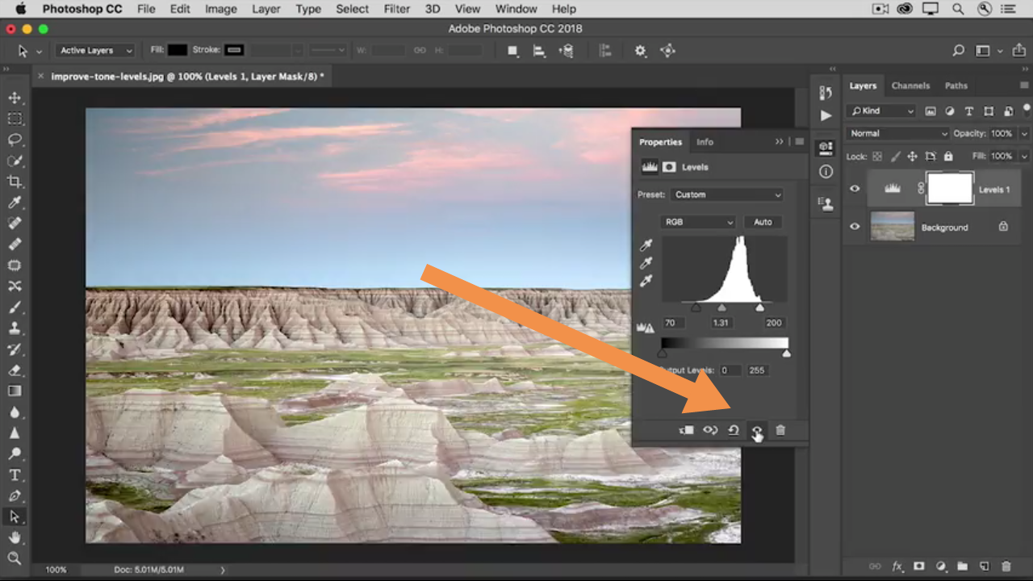This screenshot has width=1033, height=581.
Task: Open the Filter menu
Action: point(396,9)
